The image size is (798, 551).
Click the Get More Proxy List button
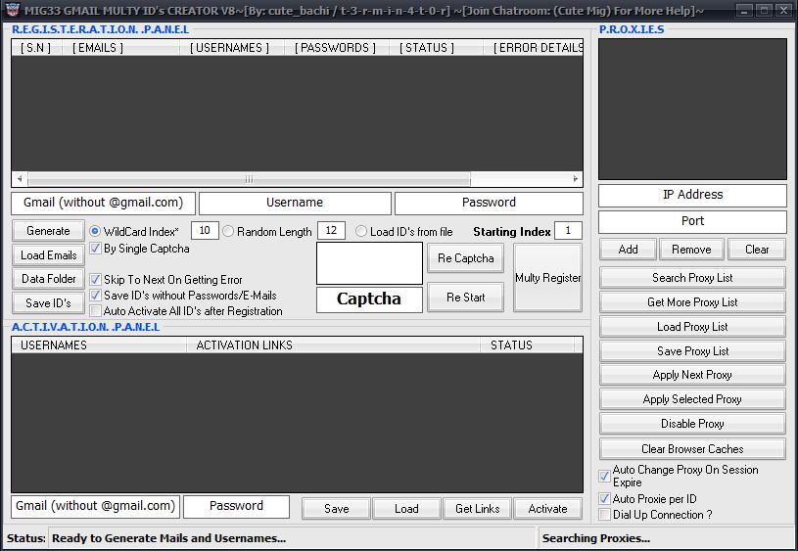pyautogui.click(x=692, y=302)
